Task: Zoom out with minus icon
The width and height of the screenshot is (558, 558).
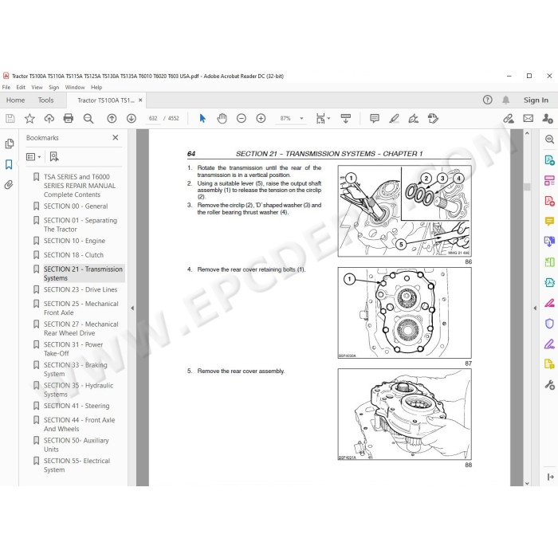Action: (242, 119)
